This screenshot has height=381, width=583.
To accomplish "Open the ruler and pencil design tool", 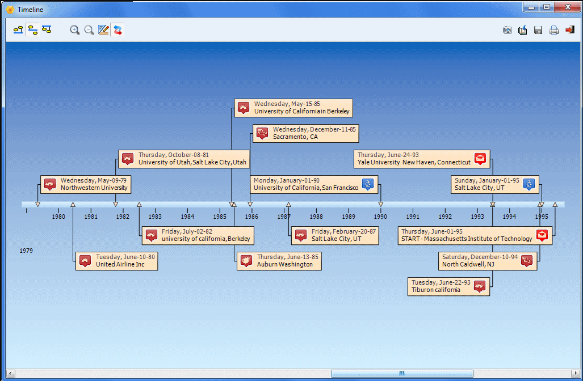I will tap(103, 30).
